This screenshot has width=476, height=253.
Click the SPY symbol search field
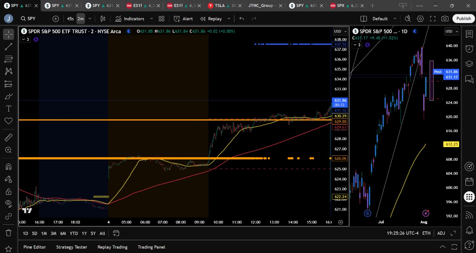33,19
